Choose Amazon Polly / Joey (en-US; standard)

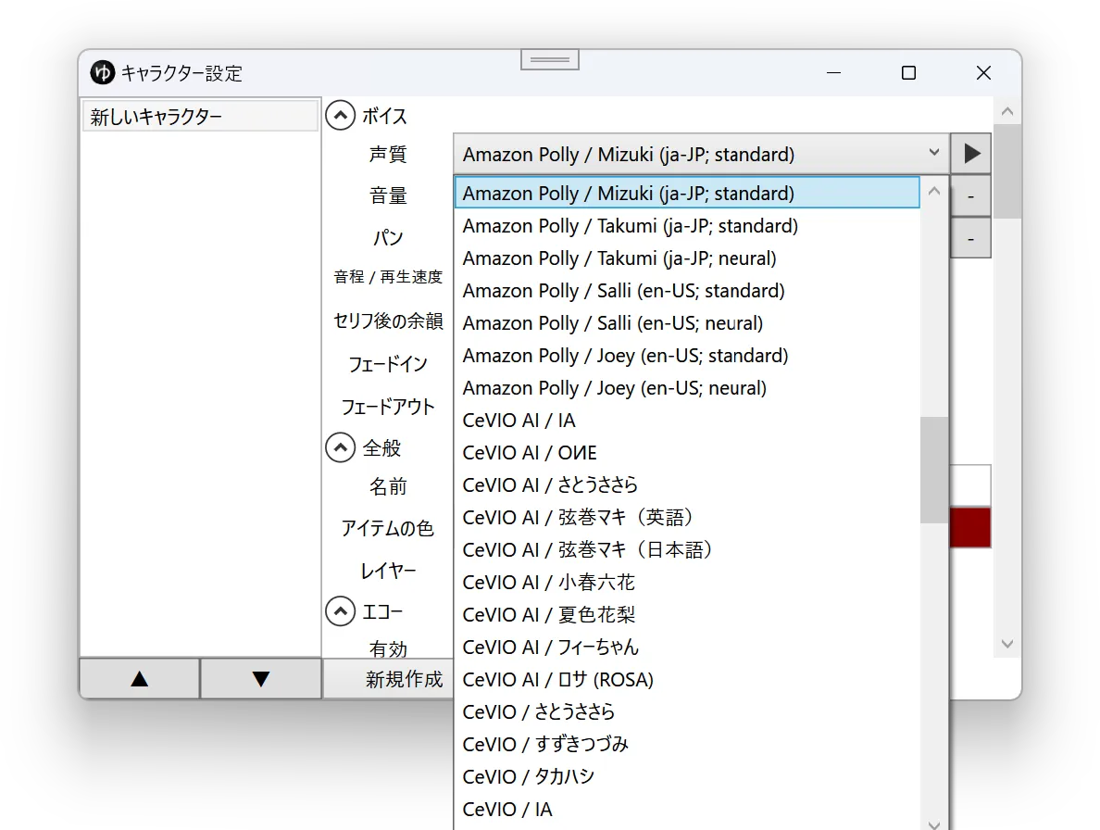coord(687,356)
